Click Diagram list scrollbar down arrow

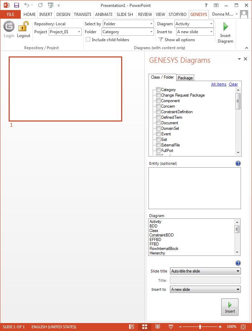(x=237, y=252)
